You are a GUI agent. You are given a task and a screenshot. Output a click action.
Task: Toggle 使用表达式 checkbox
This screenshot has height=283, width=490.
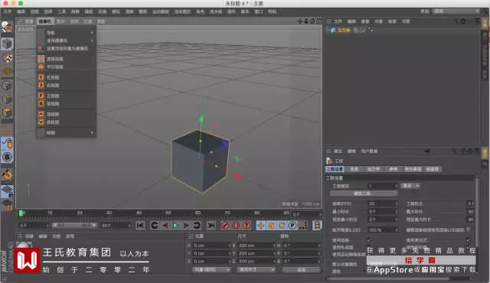(468, 240)
